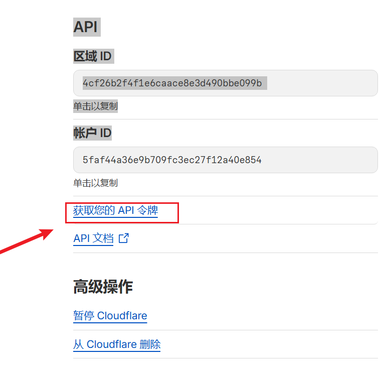Click the divider line below 从 Cloudflare 删除
The width and height of the screenshot is (383, 370).
coord(225,358)
